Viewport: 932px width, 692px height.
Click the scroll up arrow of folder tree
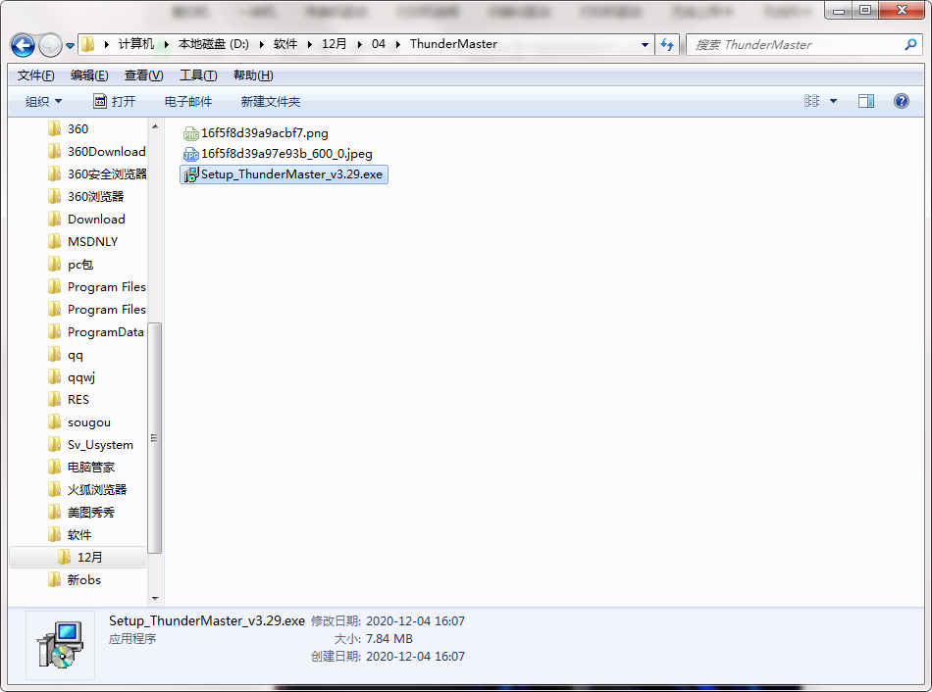pos(155,126)
